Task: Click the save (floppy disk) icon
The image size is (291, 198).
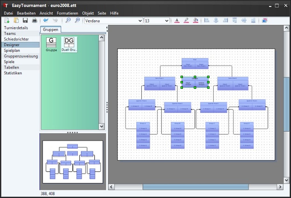Action: click(25, 20)
